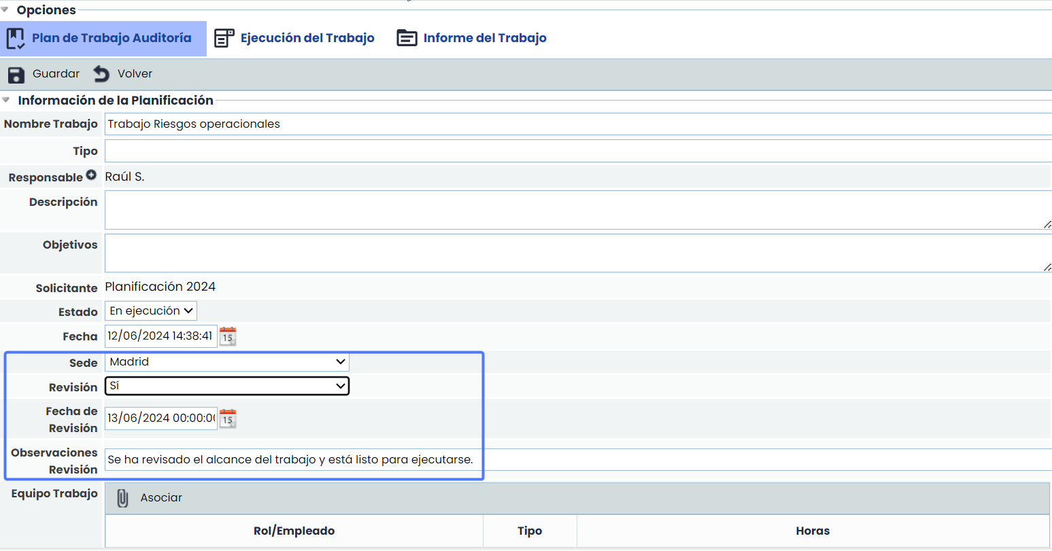Open the Estado dropdown showing En ejecución
Viewport: 1052px width, 551px height.
150,311
